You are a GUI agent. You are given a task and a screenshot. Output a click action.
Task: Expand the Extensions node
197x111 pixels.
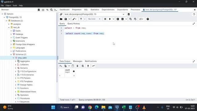(x=11, y=41)
